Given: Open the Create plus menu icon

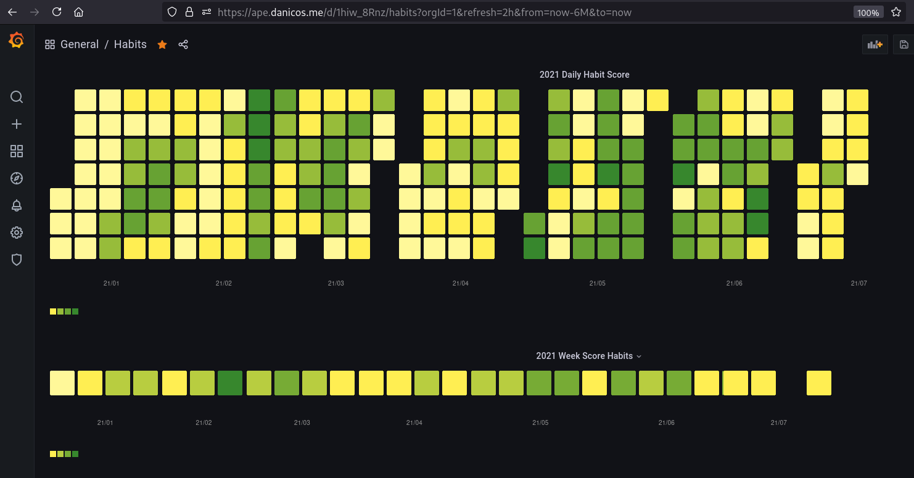Looking at the screenshot, I should (17, 124).
